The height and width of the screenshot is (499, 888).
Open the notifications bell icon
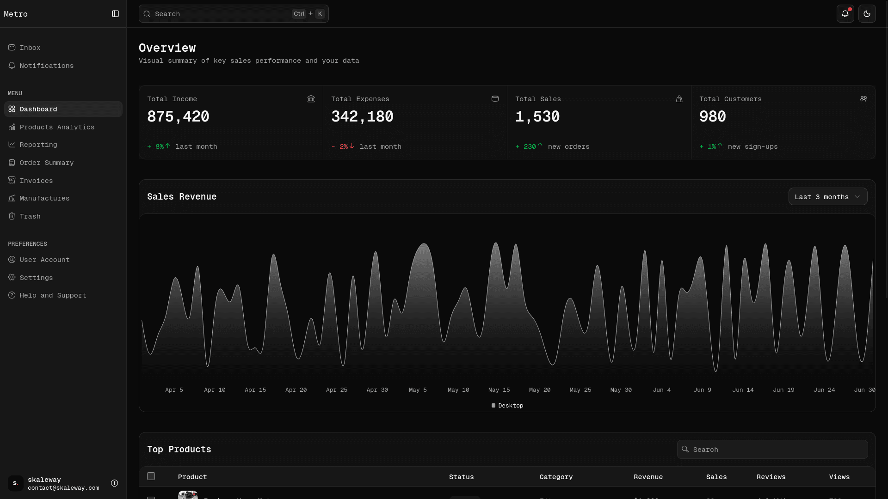click(x=845, y=14)
